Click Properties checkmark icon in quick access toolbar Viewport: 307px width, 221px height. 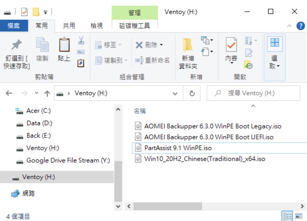point(24,12)
